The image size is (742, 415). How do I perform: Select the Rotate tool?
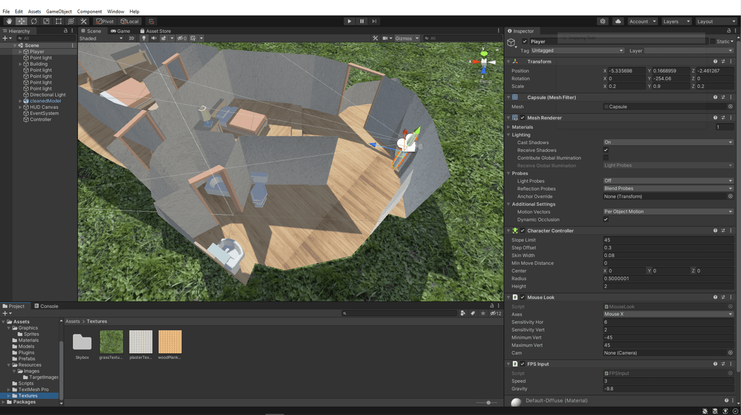pos(34,21)
